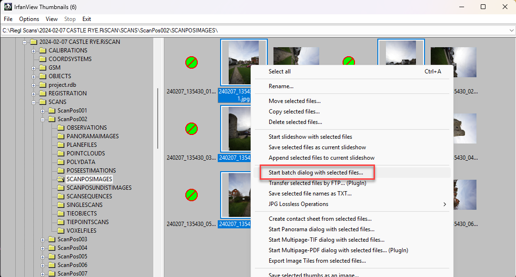Screen dimensions: 516x277
Task: Click the IrfanView app icon in title bar
Action: (x=8, y=7)
